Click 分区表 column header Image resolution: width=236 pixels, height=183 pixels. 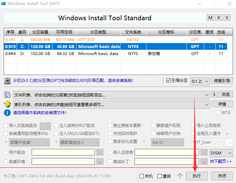(x=195, y=32)
